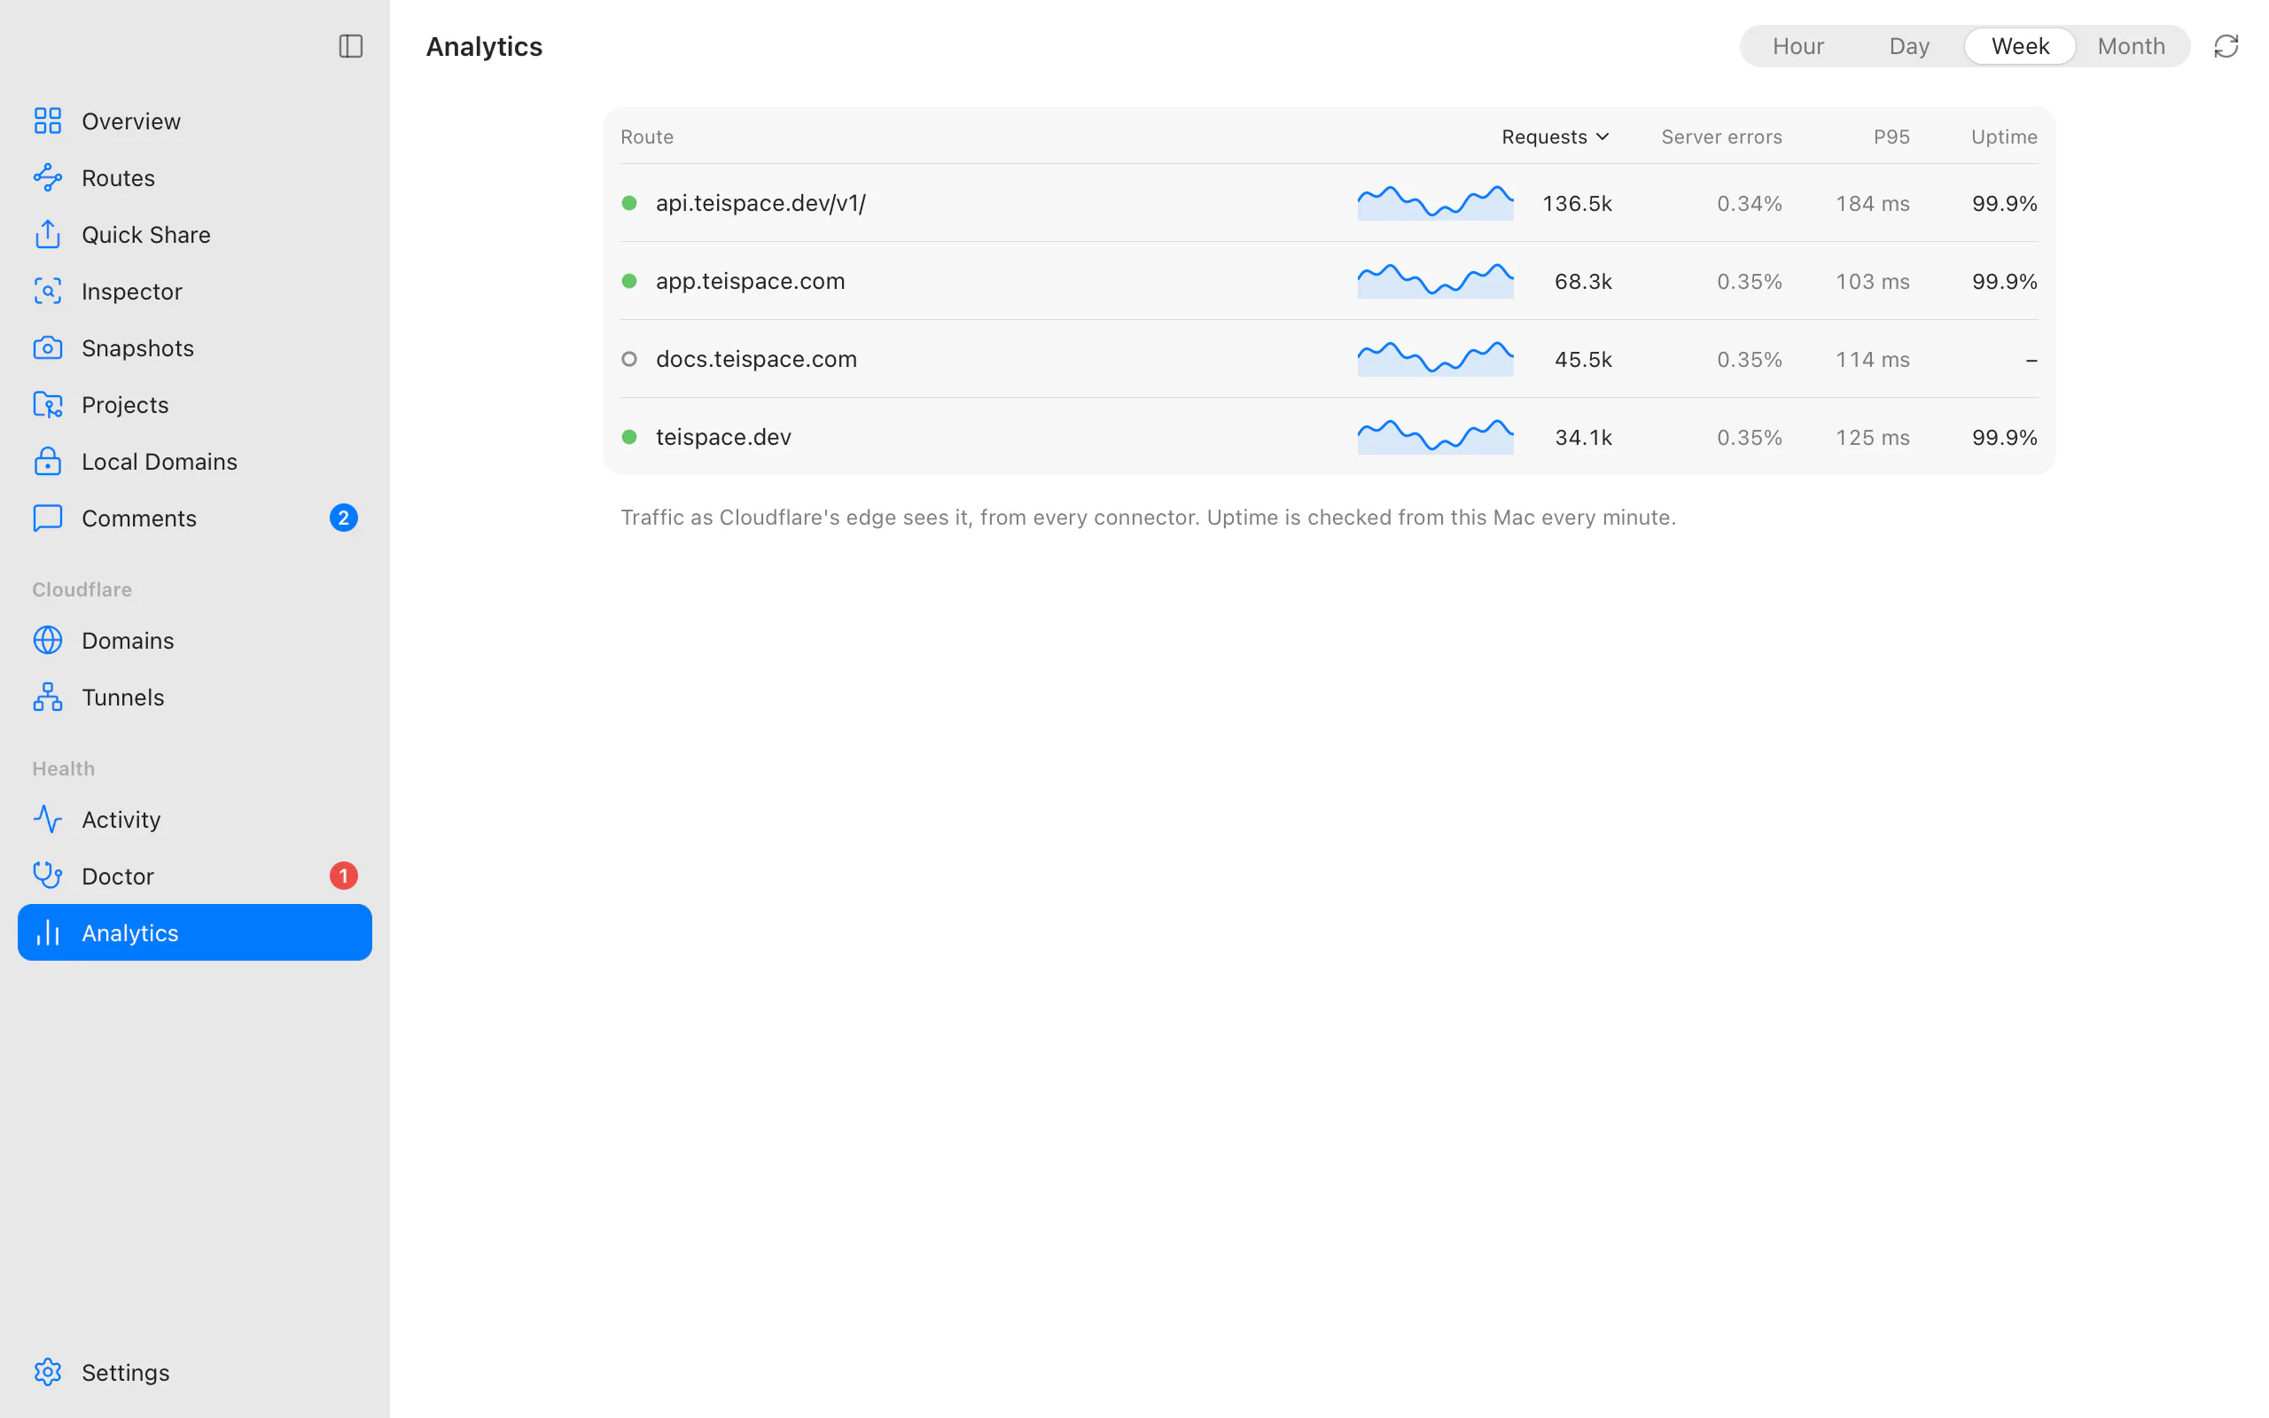Click the teispace.dev traffic sparkline

(x=1435, y=436)
